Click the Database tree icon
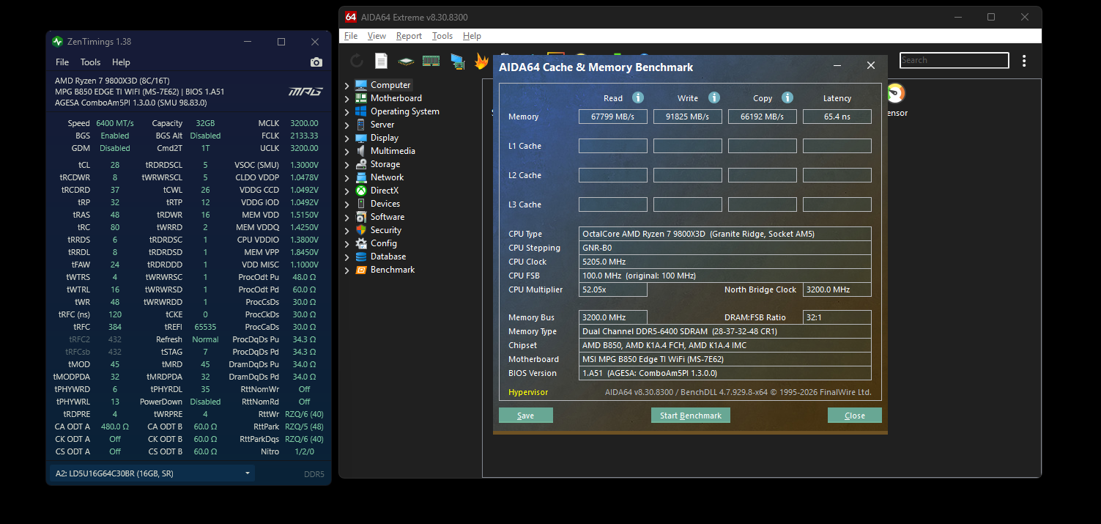This screenshot has height=524, width=1101. click(361, 257)
